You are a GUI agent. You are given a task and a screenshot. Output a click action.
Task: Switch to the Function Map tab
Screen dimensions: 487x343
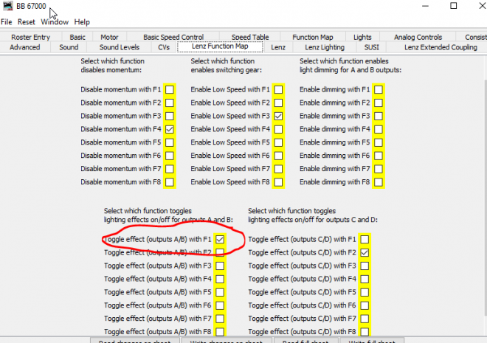[313, 37]
